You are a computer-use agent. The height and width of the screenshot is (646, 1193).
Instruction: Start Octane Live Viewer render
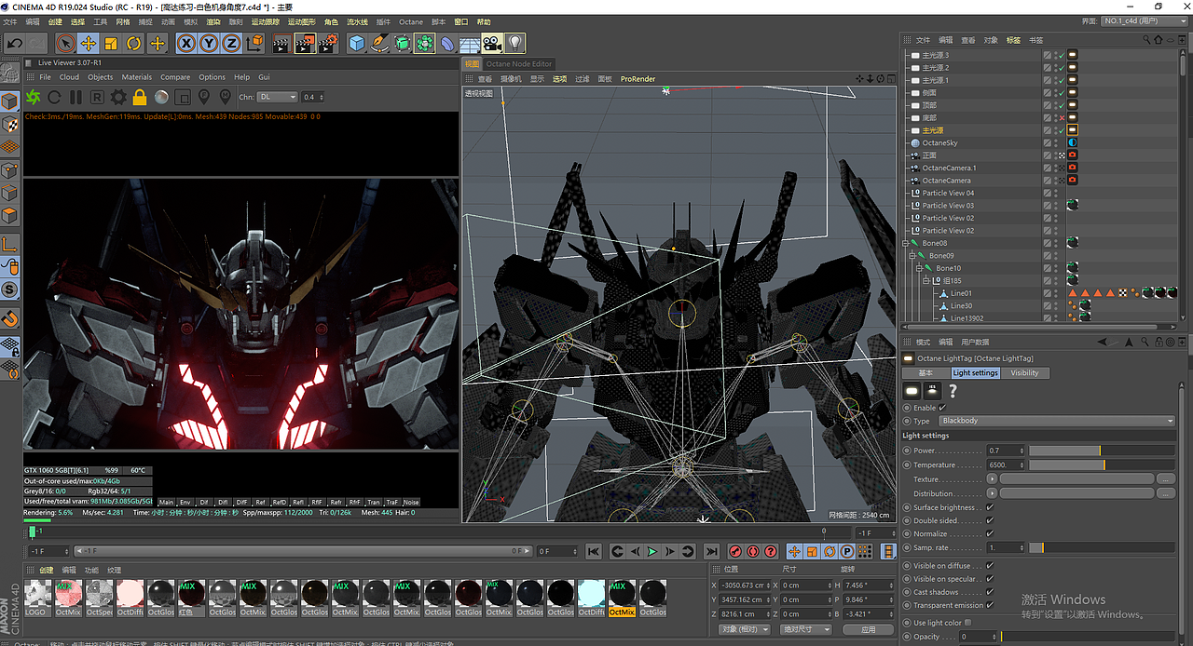(x=34, y=97)
